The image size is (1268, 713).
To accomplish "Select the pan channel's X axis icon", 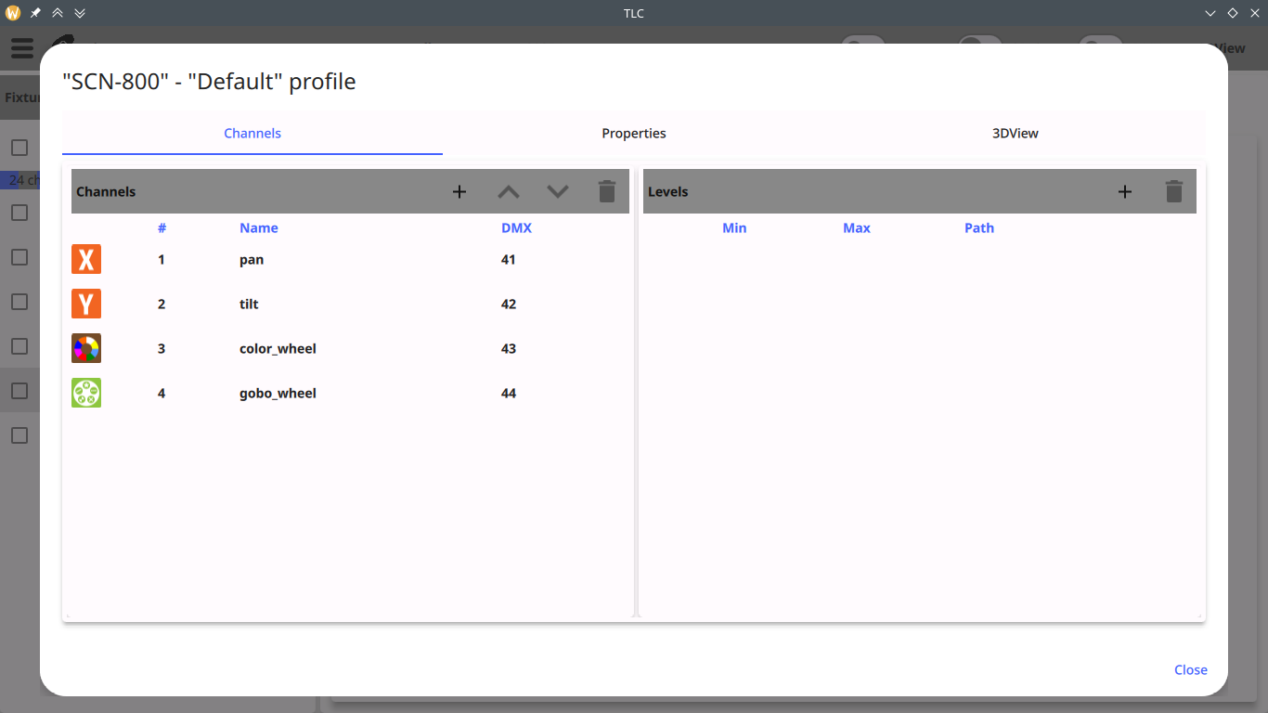I will tap(86, 259).
